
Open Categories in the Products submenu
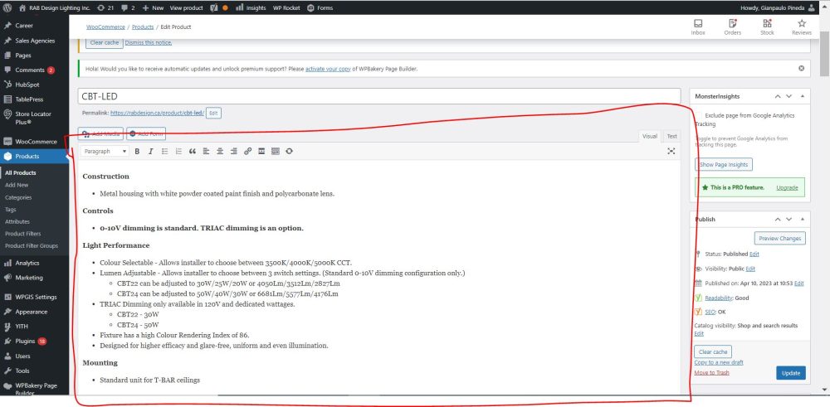pos(18,197)
